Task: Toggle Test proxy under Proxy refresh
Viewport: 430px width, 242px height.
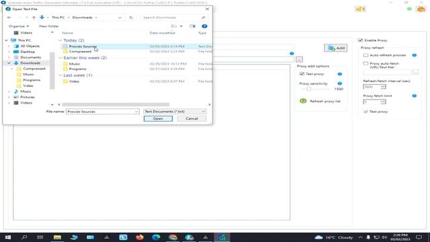Action: click(x=365, y=112)
